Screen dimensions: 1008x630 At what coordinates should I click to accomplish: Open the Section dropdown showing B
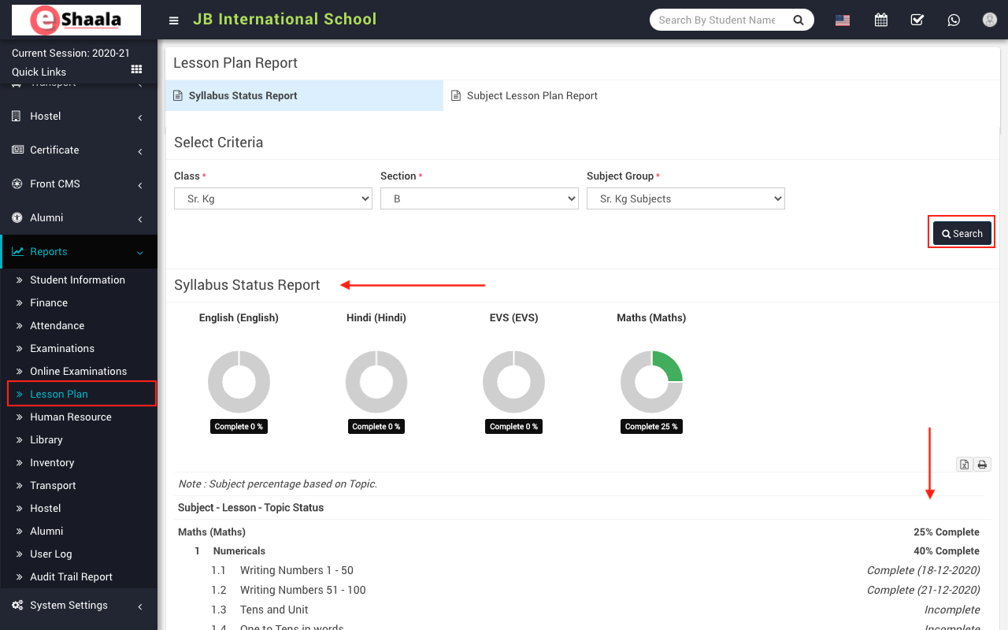479,199
